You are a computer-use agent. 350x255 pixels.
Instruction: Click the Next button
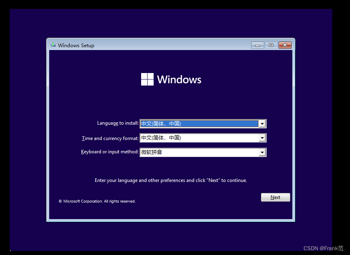coord(275,197)
